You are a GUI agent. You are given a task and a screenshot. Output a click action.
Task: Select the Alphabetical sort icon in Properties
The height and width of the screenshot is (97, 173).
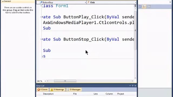(x=144, y=6)
